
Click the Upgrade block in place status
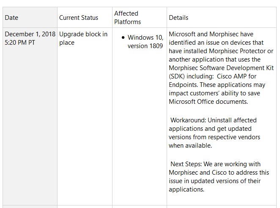click(x=83, y=38)
